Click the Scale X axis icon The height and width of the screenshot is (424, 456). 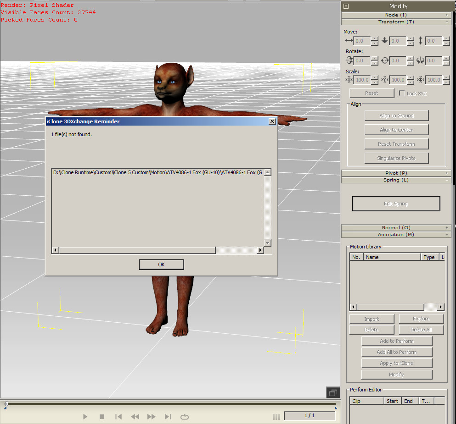click(x=349, y=79)
